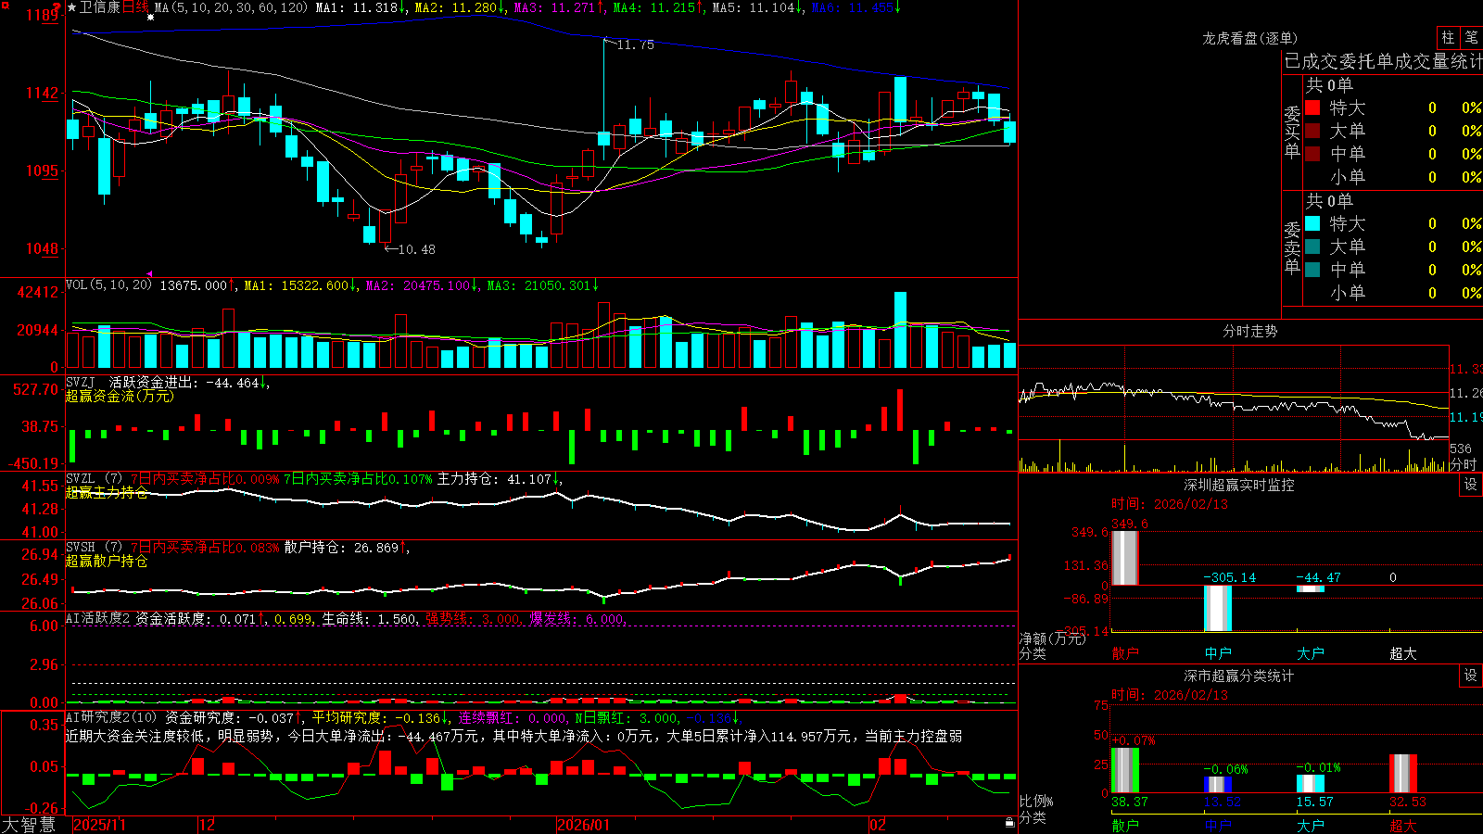Click the star favorite icon beside 卫信康
1483x834 pixels.
(71, 7)
